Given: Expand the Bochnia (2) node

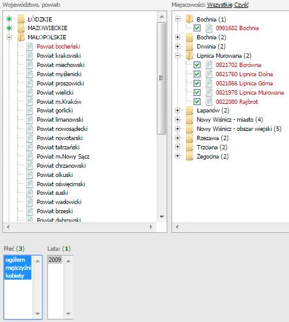Looking at the screenshot, I should pyautogui.click(x=178, y=37).
